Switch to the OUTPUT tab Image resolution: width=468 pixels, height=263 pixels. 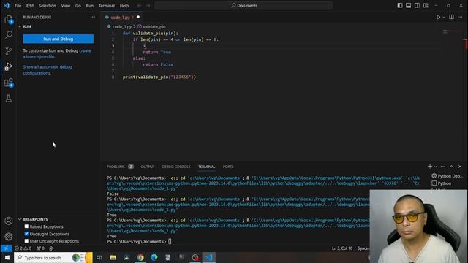click(148, 167)
